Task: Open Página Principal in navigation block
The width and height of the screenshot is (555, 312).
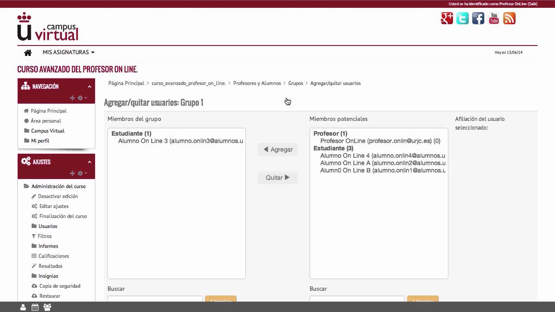Action: pos(49,111)
